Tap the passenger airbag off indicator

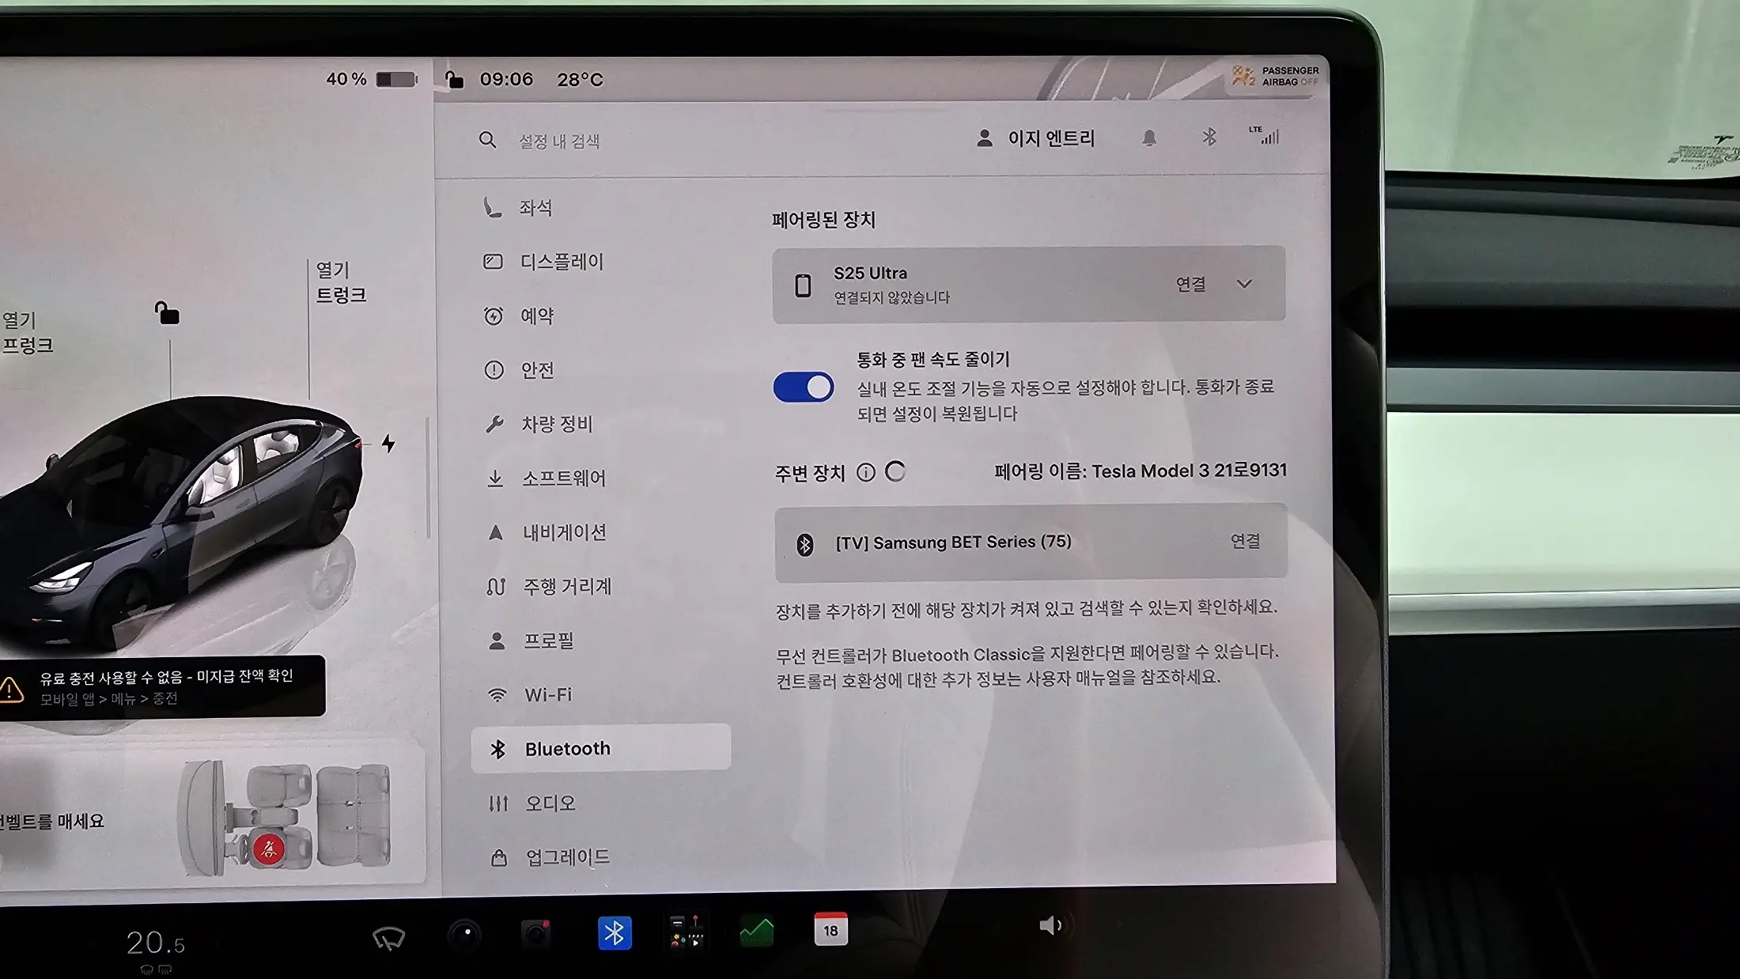[x=1275, y=76]
